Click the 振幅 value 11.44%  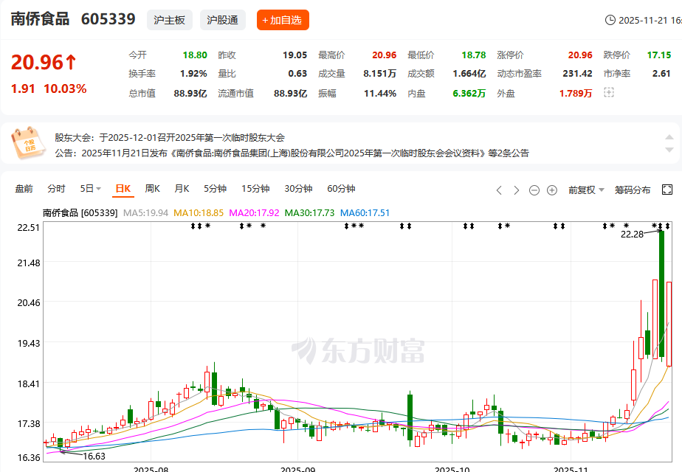[x=380, y=94]
